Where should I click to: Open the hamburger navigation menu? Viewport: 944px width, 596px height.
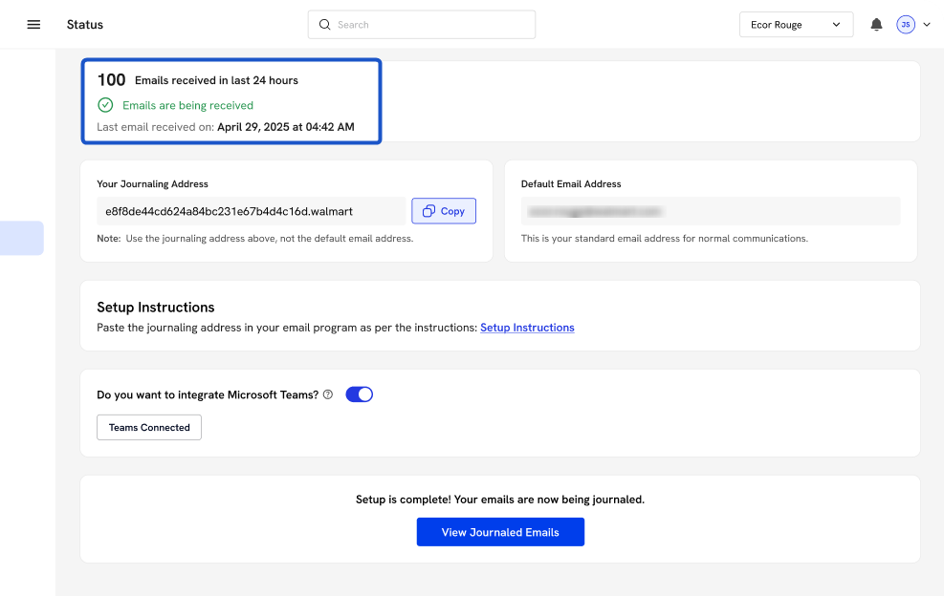pos(33,25)
